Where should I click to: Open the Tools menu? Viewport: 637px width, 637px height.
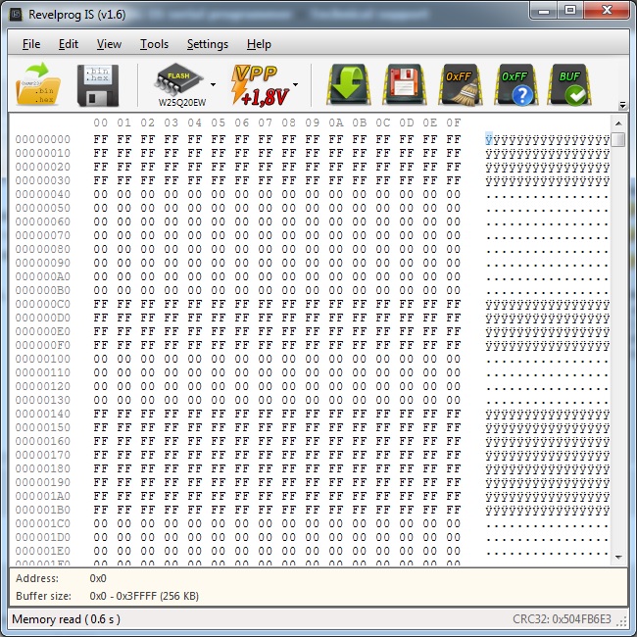(x=154, y=44)
